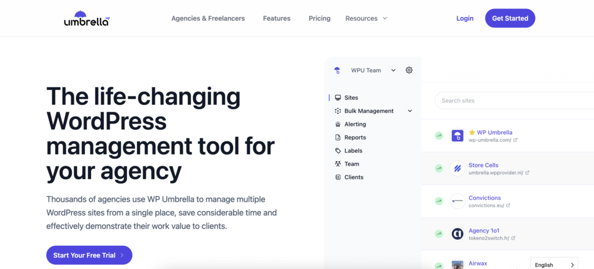Viewport: 594px width, 269px height.
Task: Click the WP Umbrella logo in the header
Action: 87,18
